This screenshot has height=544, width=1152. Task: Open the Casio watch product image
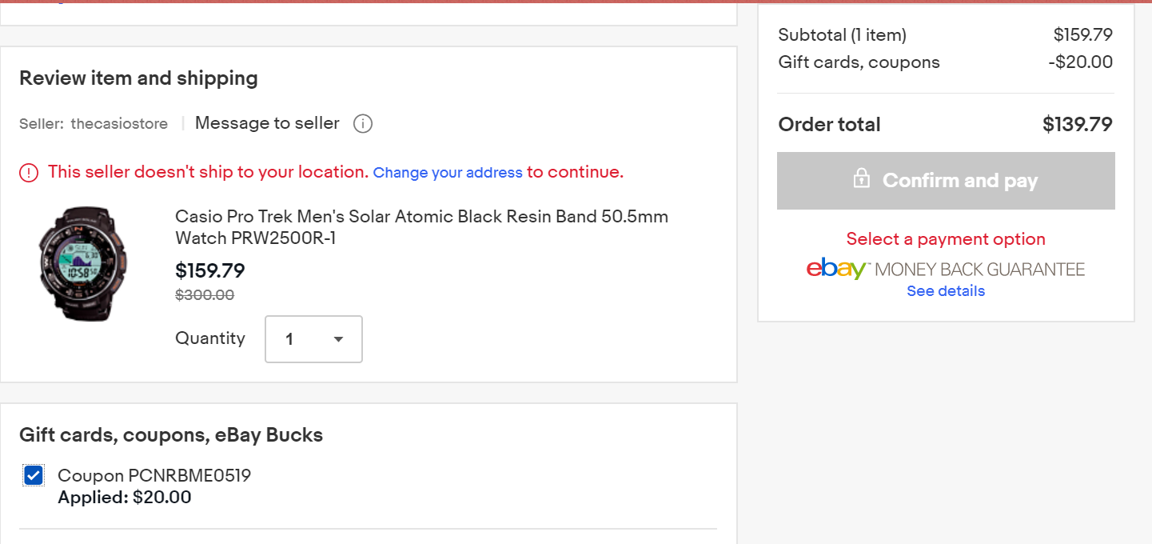pos(84,263)
